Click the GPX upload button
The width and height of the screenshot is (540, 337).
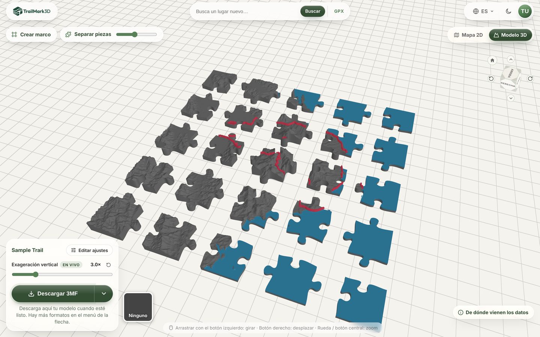pos(339,11)
